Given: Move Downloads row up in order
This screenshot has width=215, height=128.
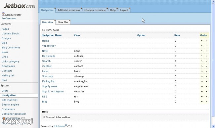Looking at the screenshot, I should coord(202,56).
